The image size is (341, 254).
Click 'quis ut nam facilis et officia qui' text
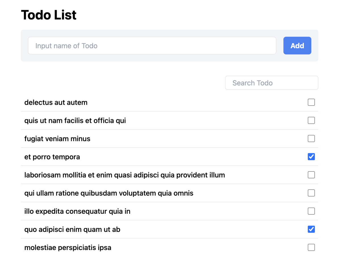(x=75, y=121)
